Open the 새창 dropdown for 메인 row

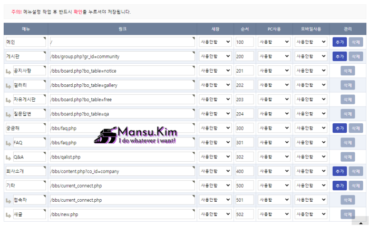[x=215, y=42]
